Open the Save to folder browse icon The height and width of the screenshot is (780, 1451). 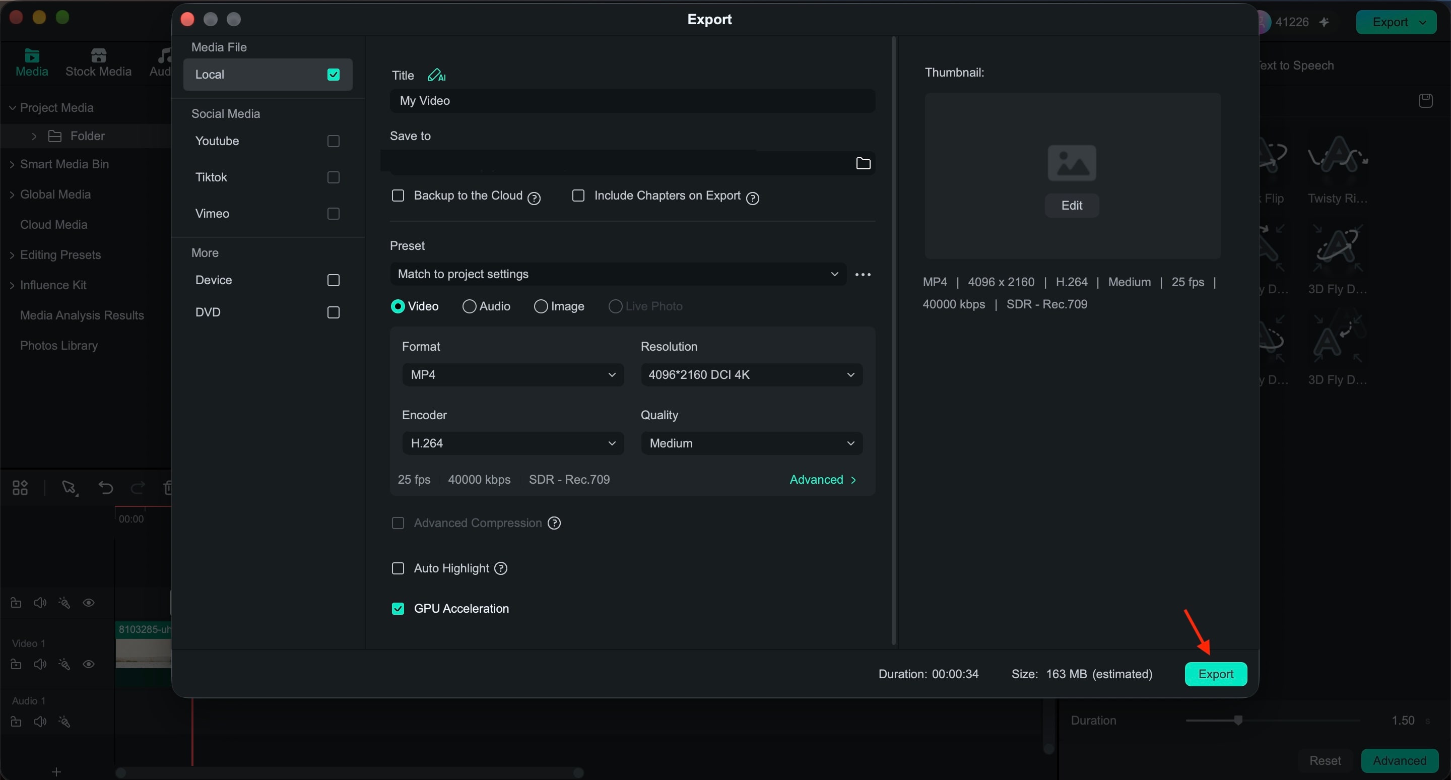tap(863, 163)
